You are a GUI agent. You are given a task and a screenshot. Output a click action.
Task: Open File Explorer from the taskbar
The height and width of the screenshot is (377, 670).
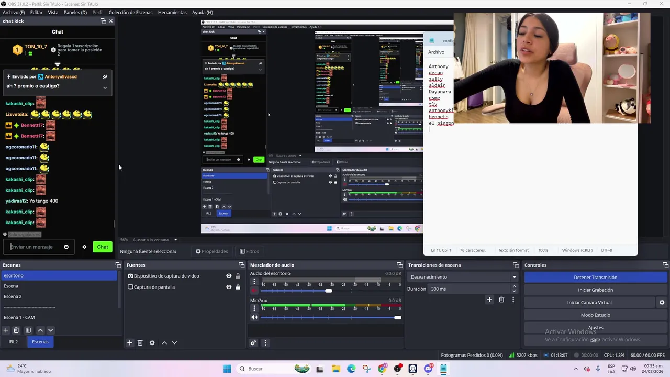coord(336,369)
